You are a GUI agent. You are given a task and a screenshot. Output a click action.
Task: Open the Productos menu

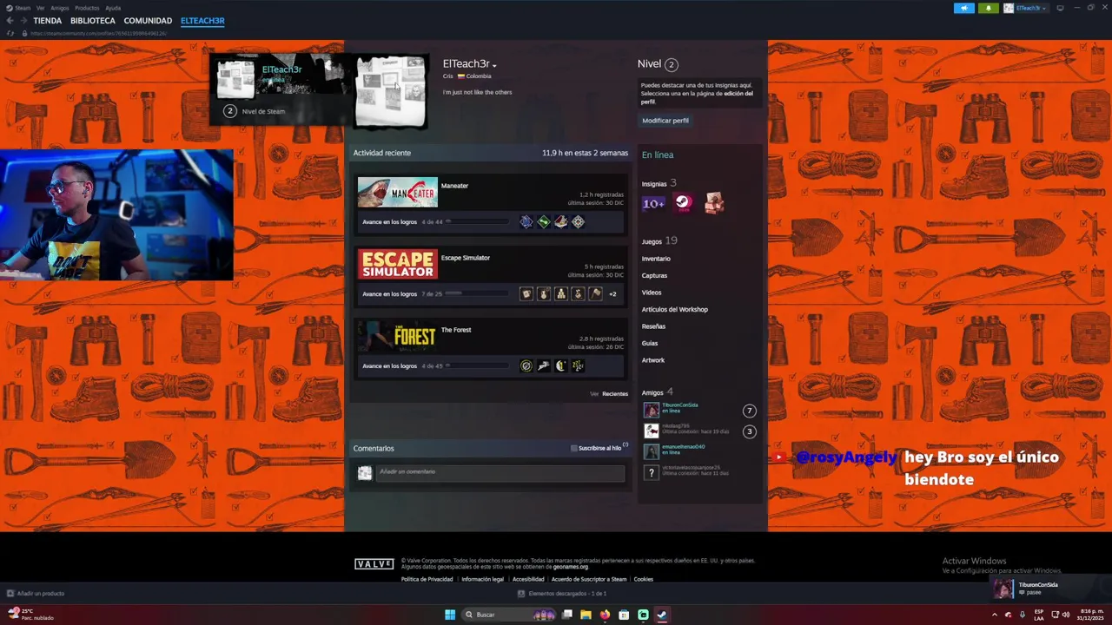tap(87, 8)
